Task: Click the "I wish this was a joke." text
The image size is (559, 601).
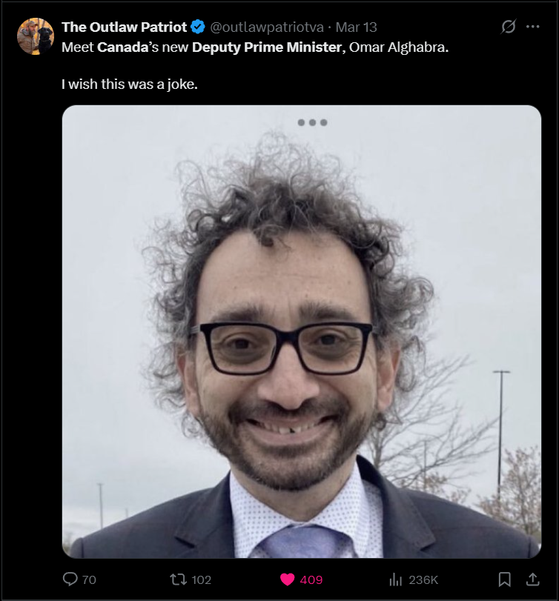Action: pyautogui.click(x=130, y=84)
